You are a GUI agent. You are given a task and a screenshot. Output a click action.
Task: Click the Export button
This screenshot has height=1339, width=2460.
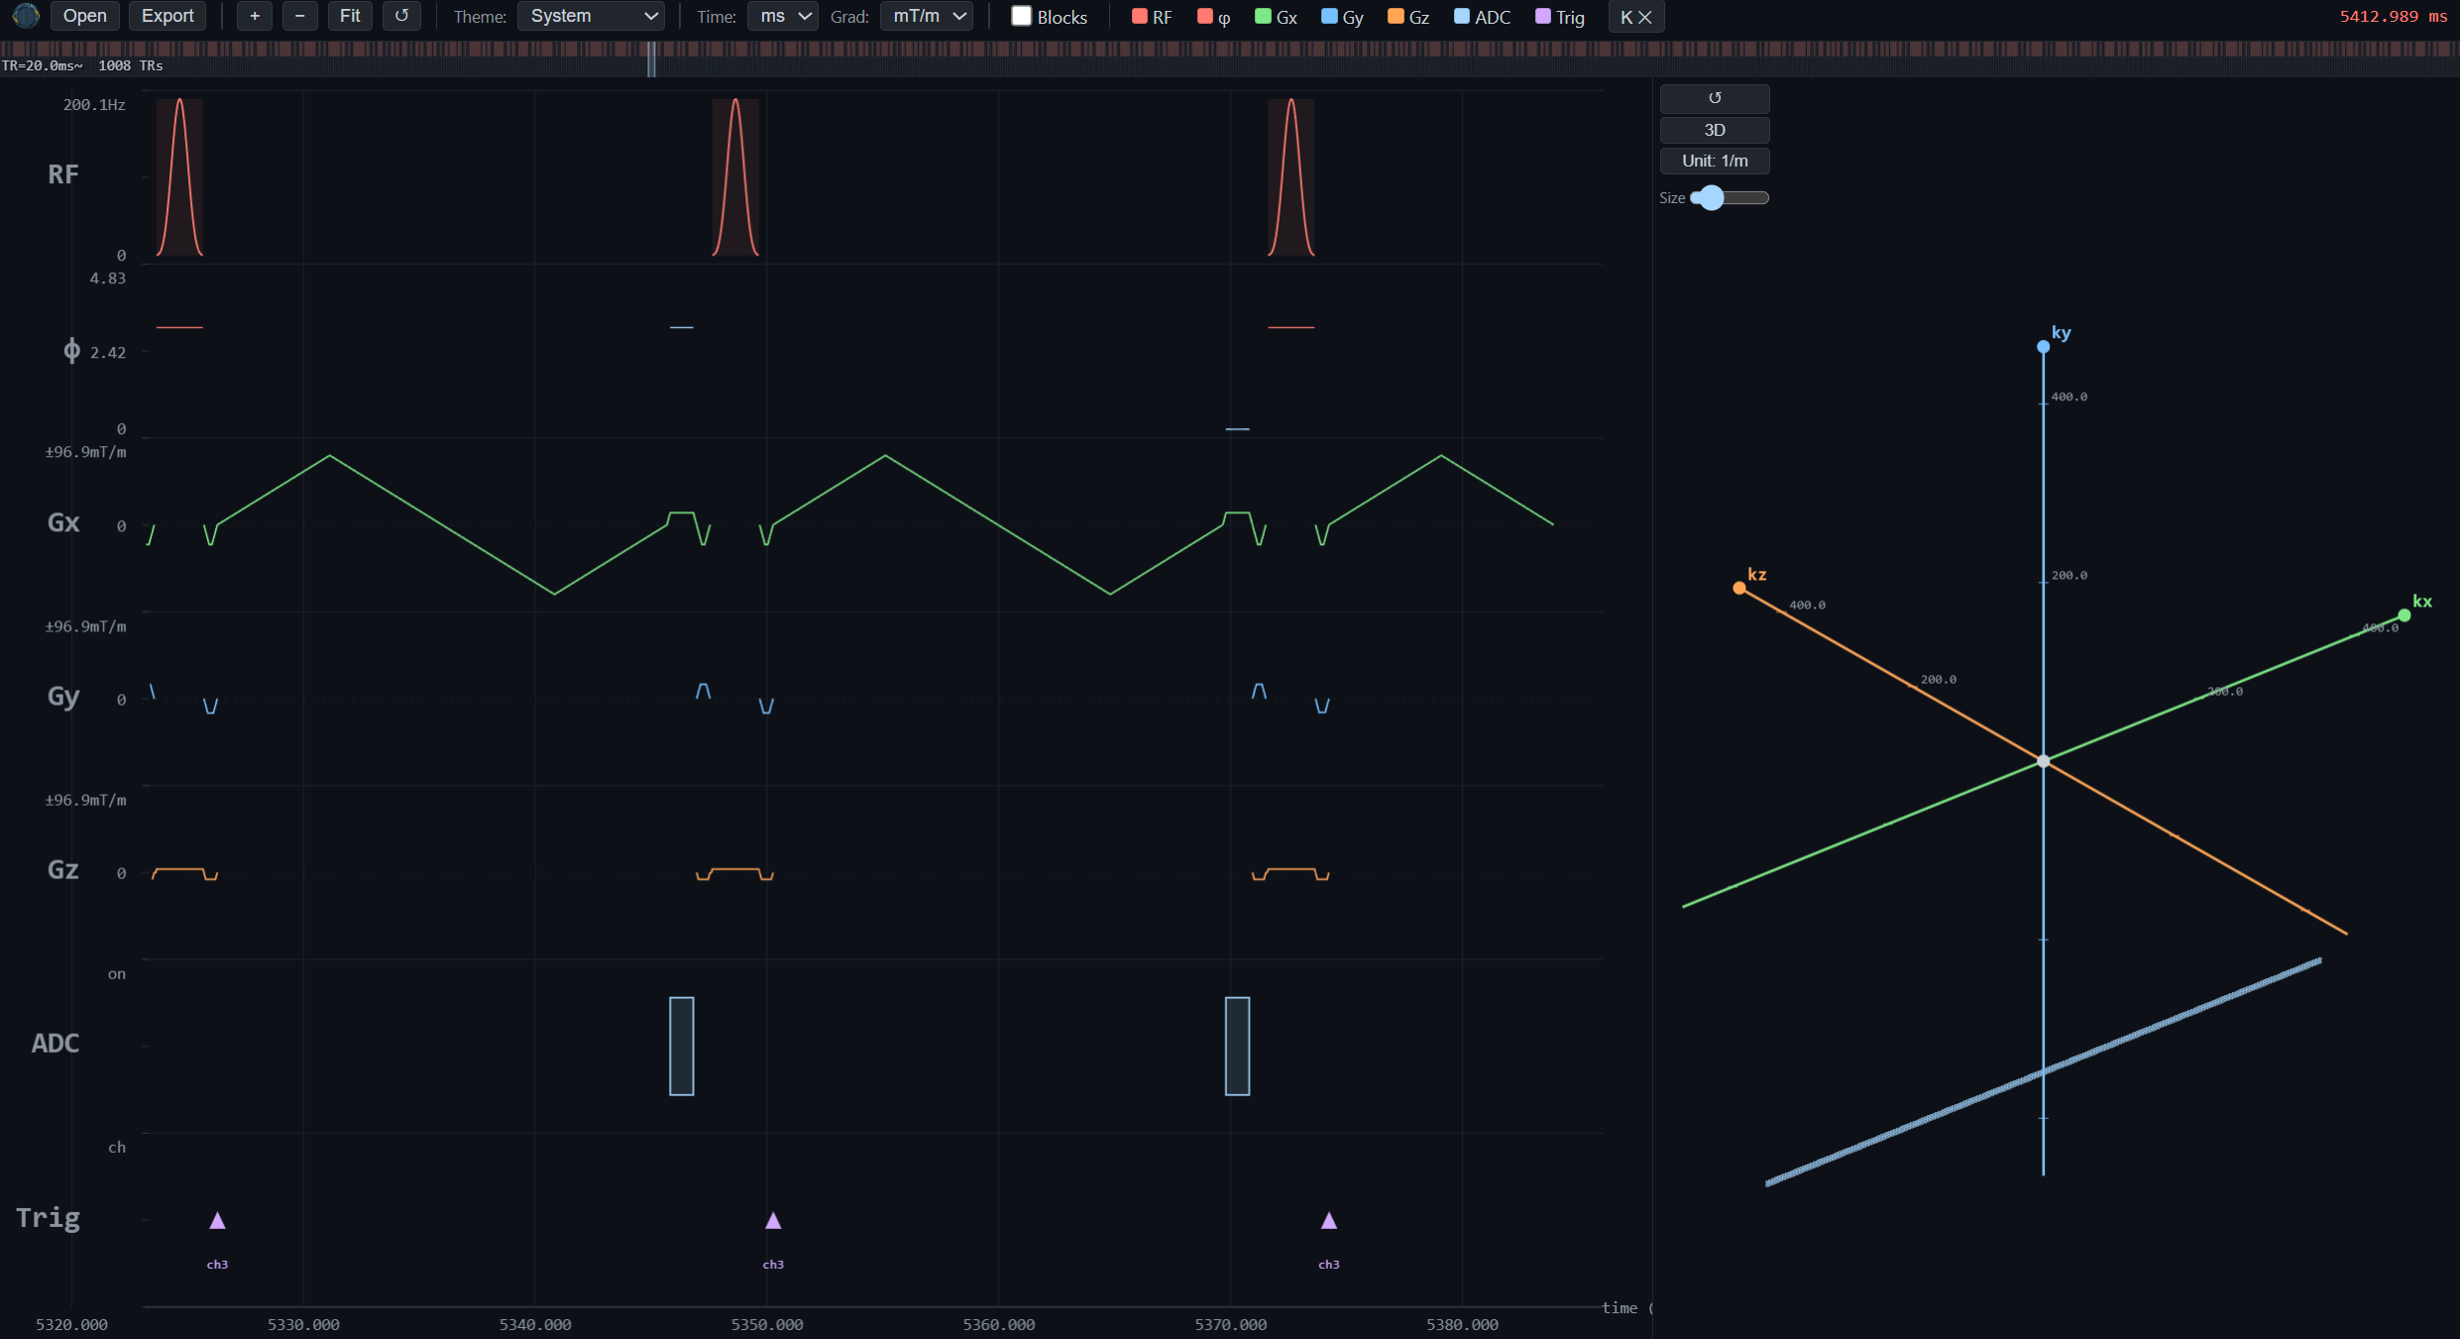coord(168,16)
